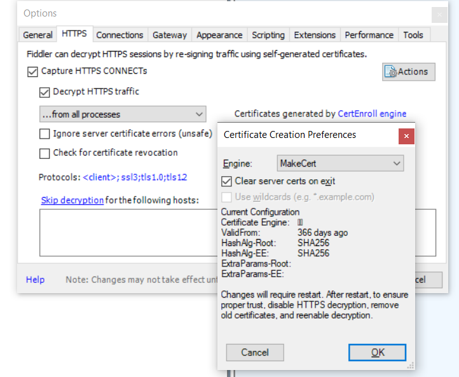The image size is (459, 377).
Task: Toggle Clear server certs on exit
Action: [x=226, y=181]
